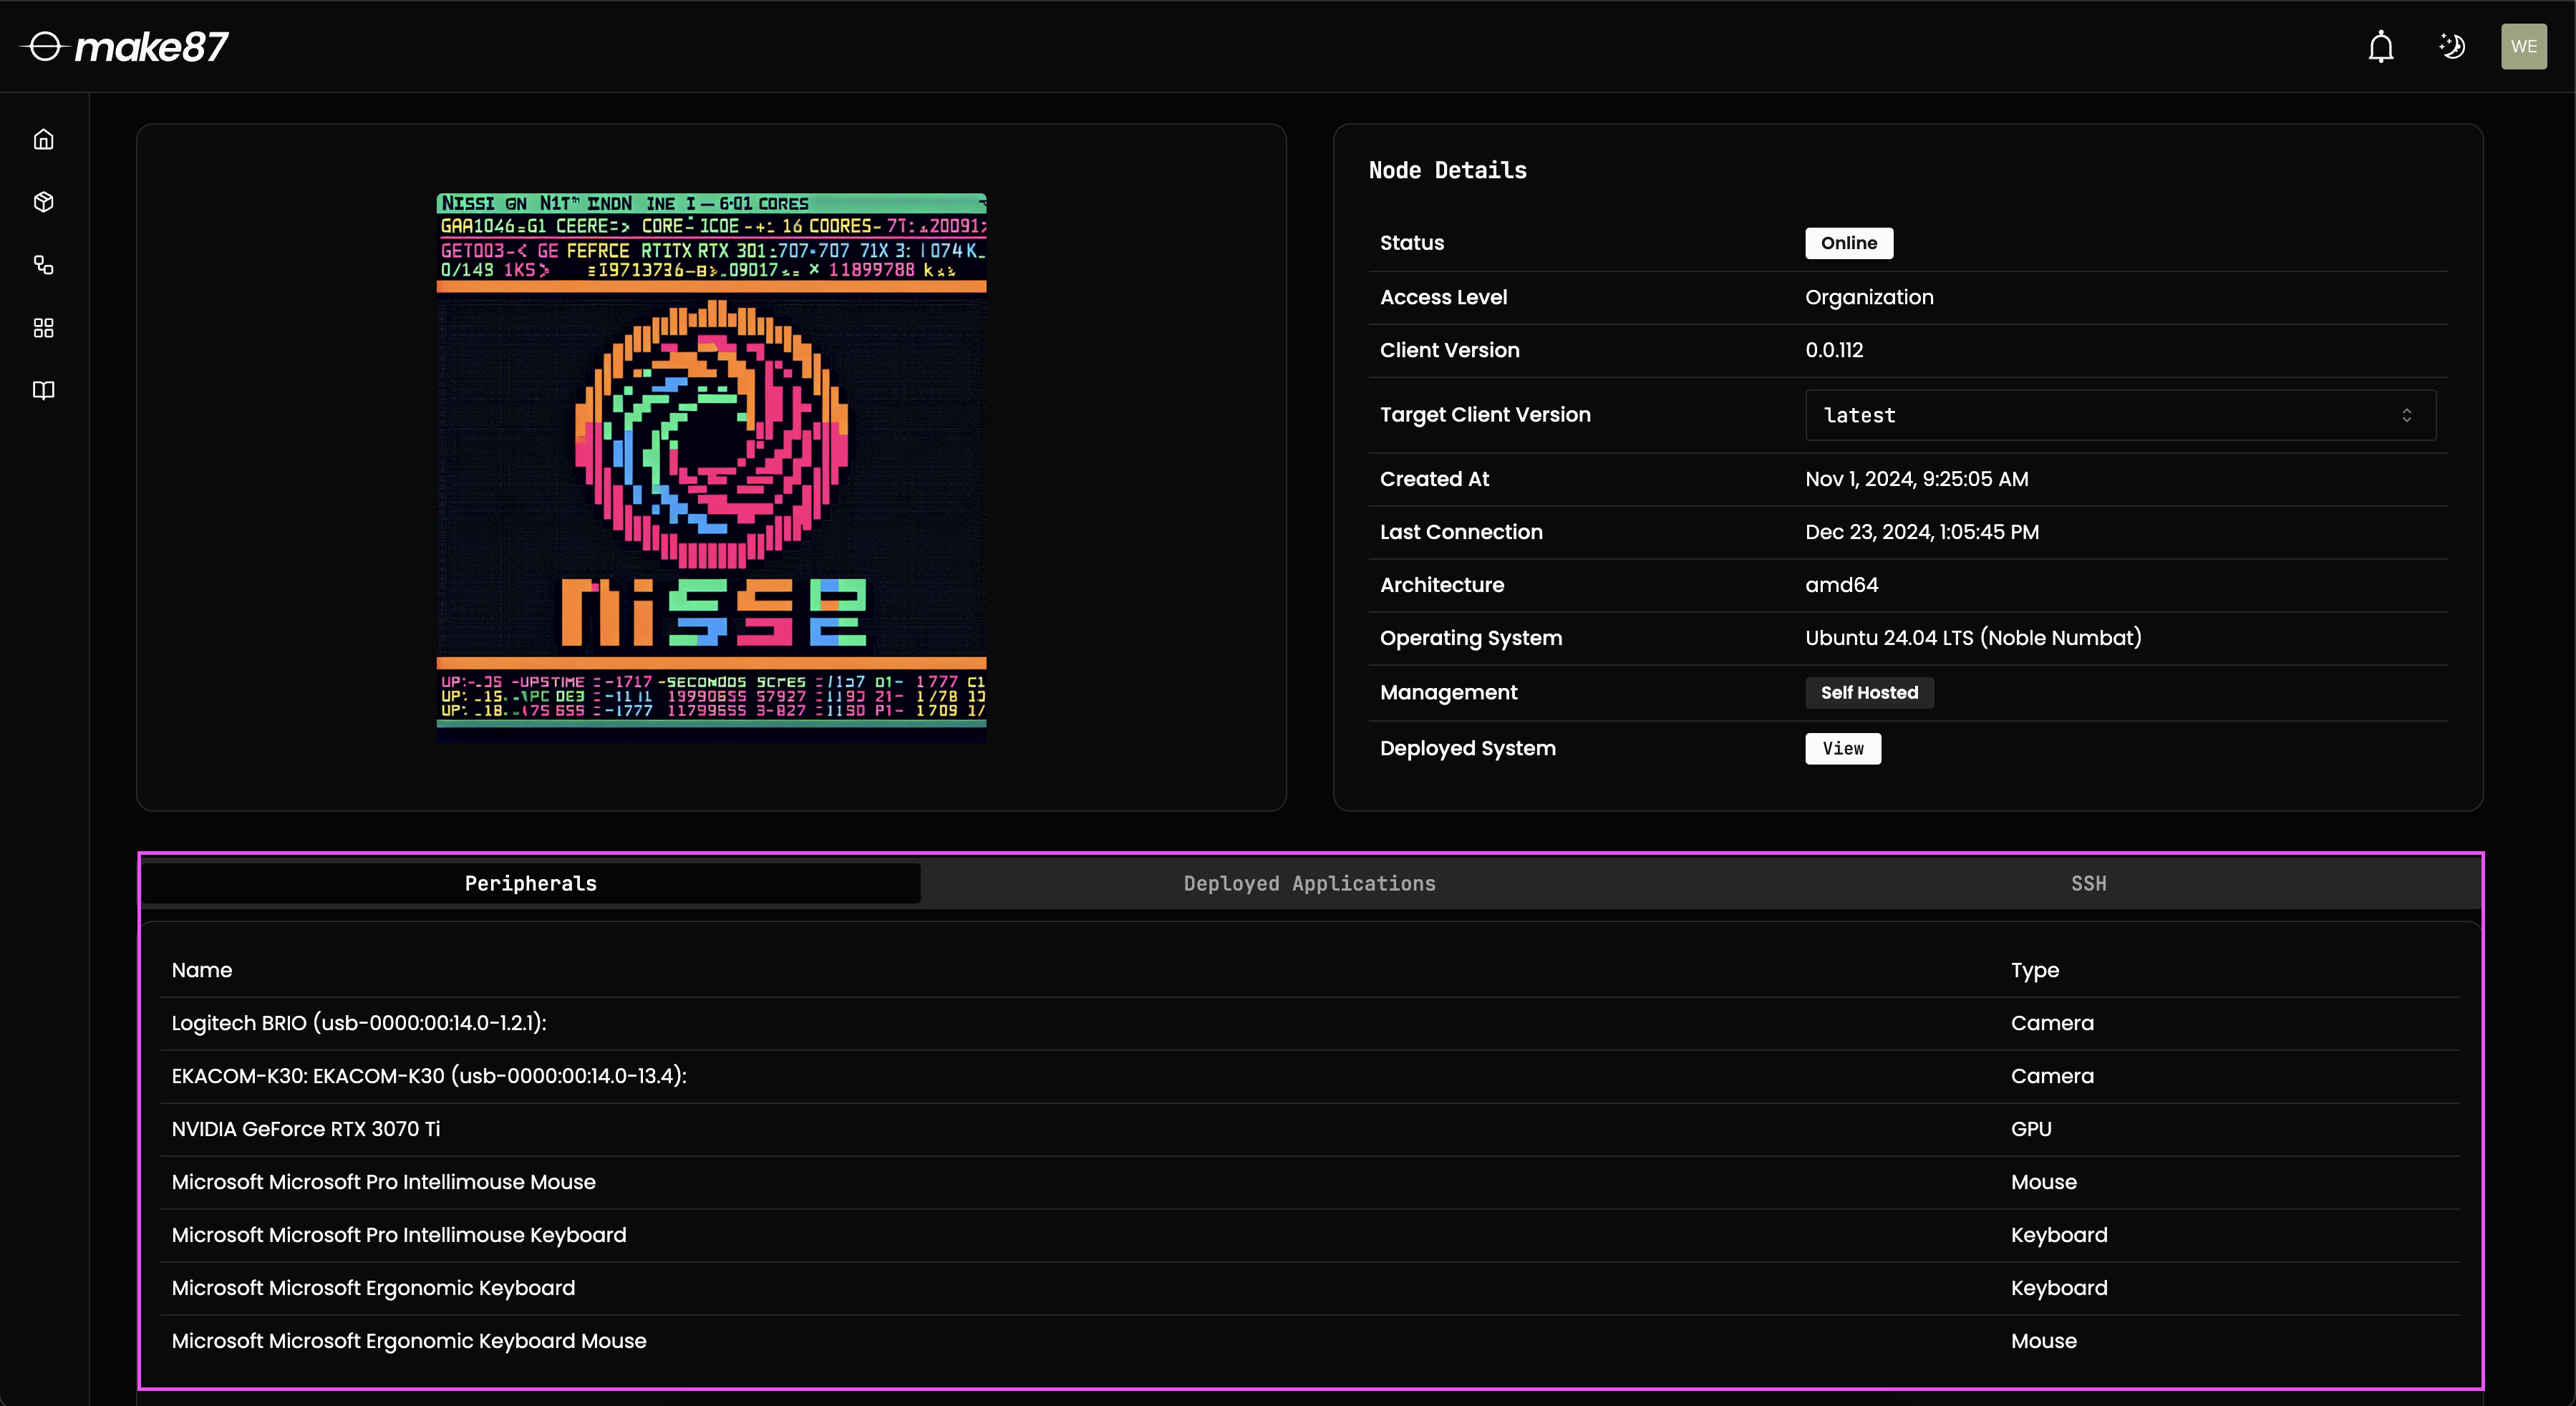Click the Name column header

[201, 970]
